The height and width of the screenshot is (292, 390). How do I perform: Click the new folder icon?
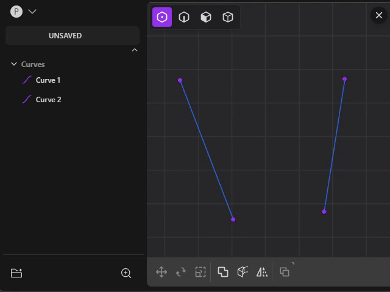click(16, 273)
